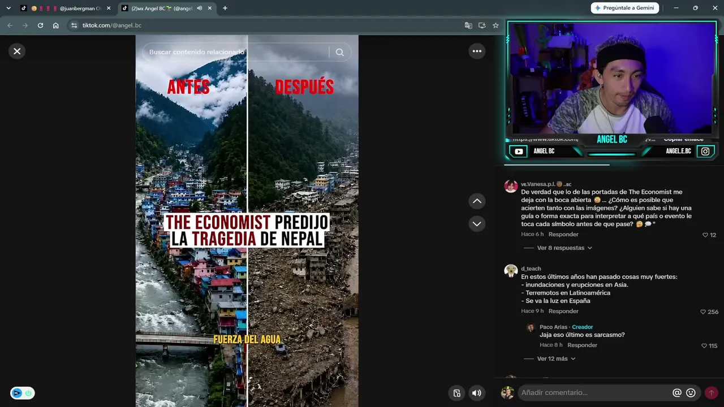
Task: Reload the page in the browser
Action: pos(40,25)
